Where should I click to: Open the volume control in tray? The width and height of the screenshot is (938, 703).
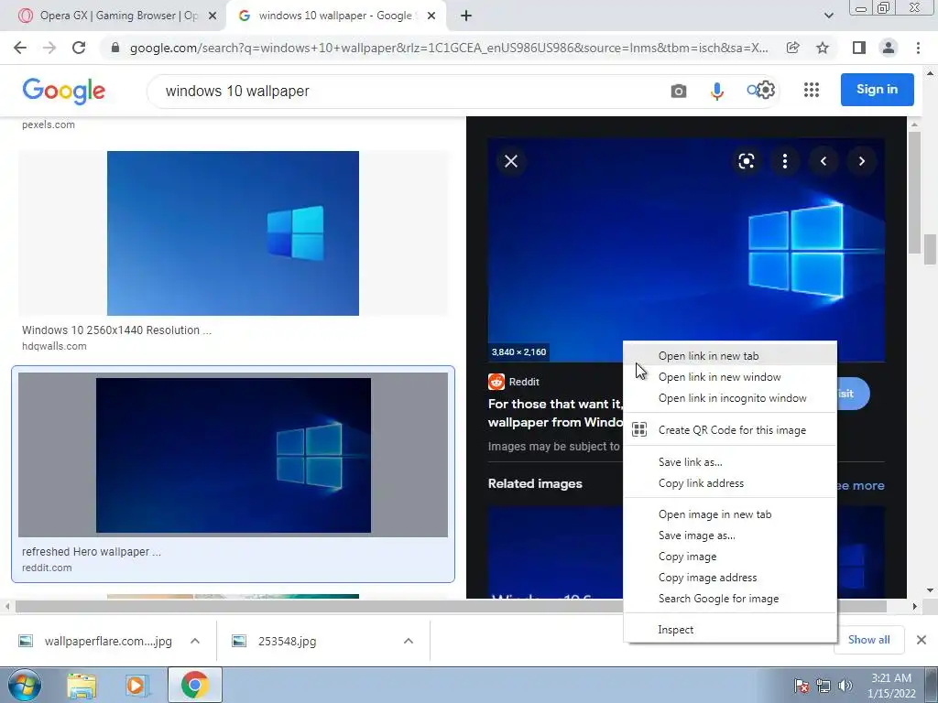pos(845,686)
